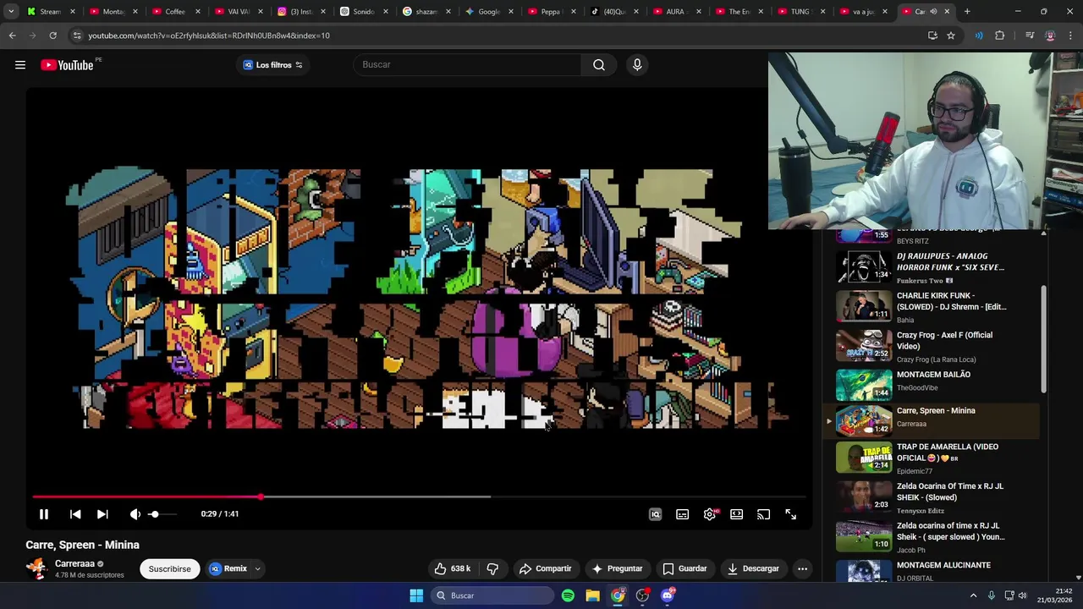Save the video with Guardar
This screenshot has width=1083, height=609.
684,568
